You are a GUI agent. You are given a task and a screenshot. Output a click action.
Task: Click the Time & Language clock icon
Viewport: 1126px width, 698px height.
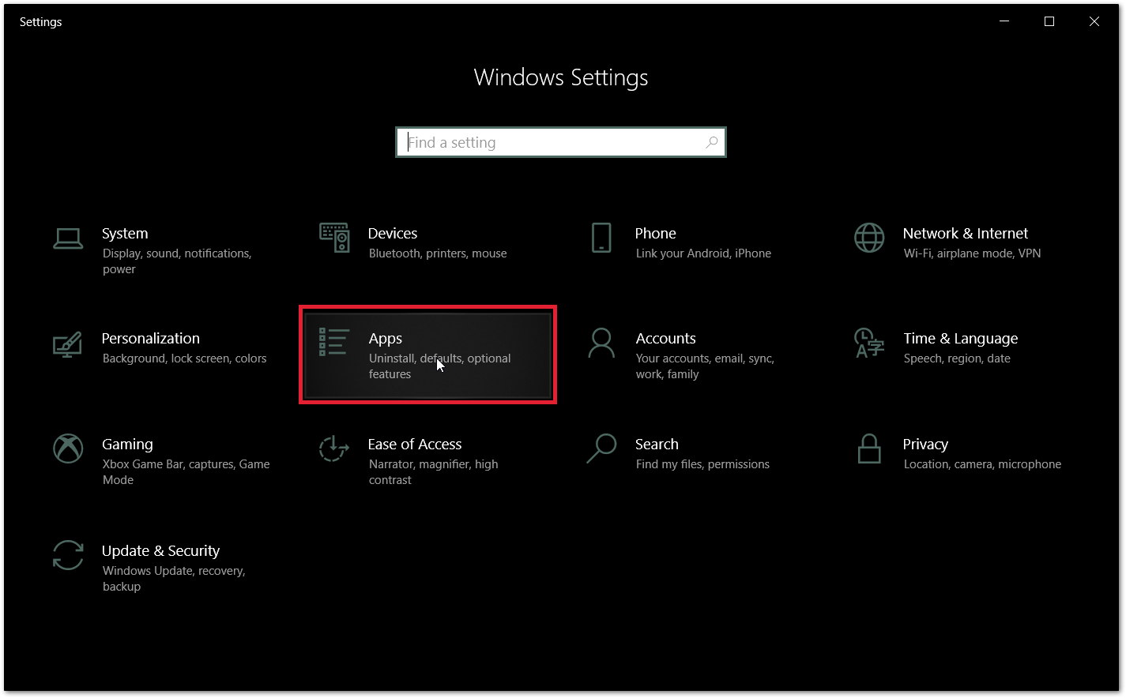(x=869, y=343)
